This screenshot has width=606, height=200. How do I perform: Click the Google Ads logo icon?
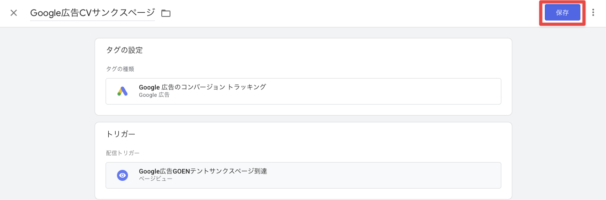(122, 91)
